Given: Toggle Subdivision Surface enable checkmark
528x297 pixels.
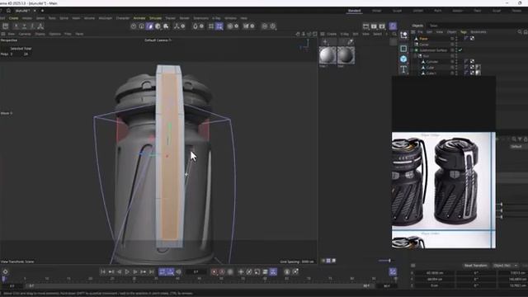Looking at the screenshot, I should pyautogui.click(x=460, y=50).
